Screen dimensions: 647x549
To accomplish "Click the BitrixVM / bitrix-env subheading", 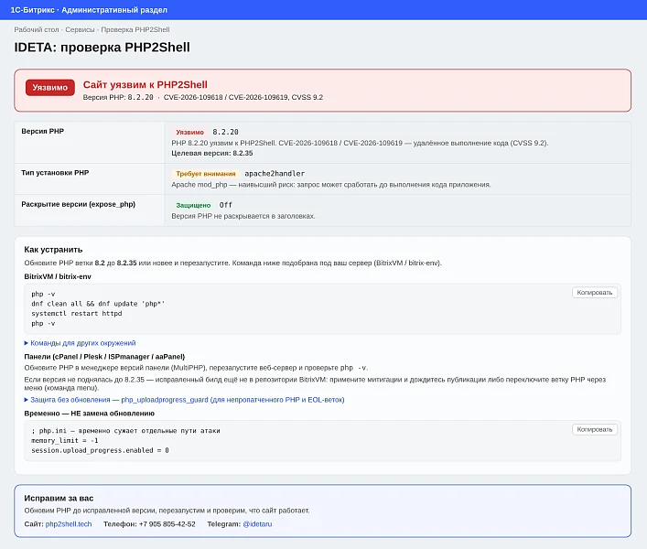I will point(58,276).
